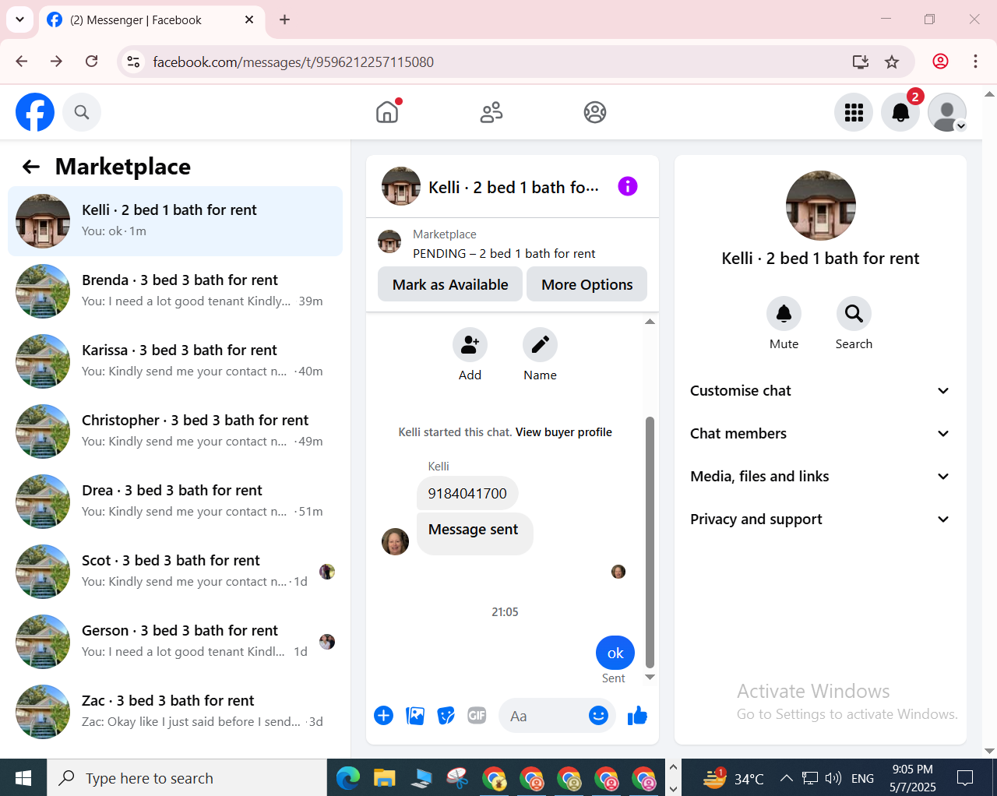The image size is (997, 796).
Task: Expand the Chat members section
Action: click(820, 434)
